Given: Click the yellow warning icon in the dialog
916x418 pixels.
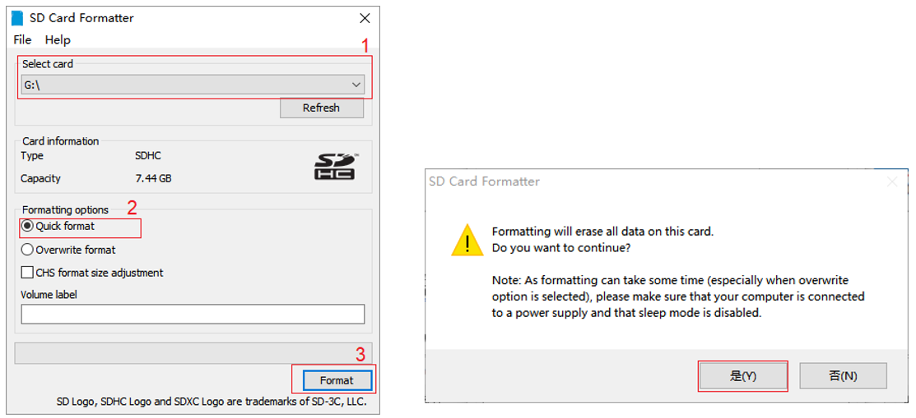Looking at the screenshot, I should (467, 240).
